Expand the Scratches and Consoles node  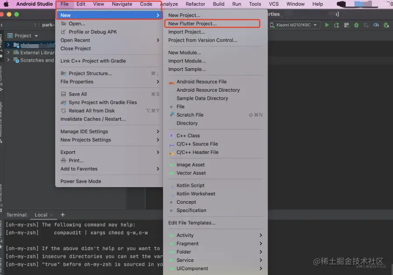click(x=8, y=60)
